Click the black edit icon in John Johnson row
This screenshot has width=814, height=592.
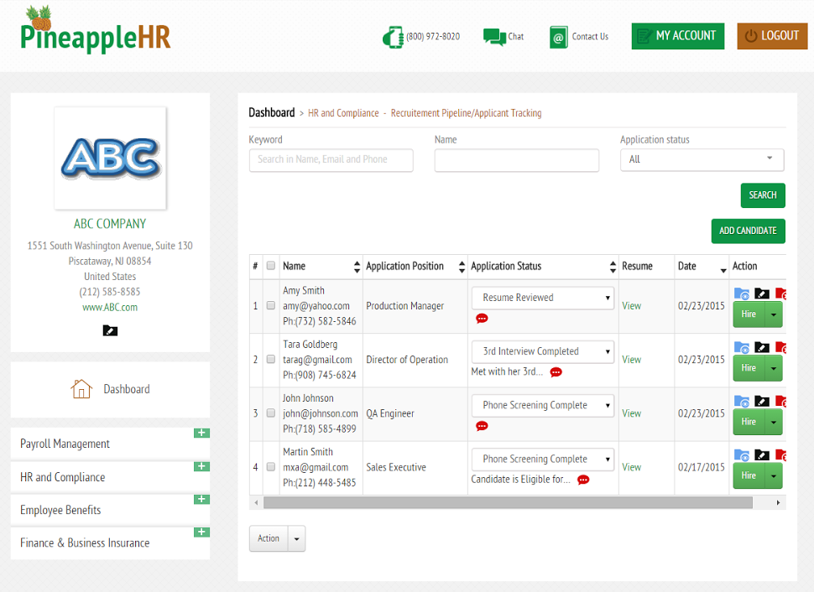click(x=762, y=401)
